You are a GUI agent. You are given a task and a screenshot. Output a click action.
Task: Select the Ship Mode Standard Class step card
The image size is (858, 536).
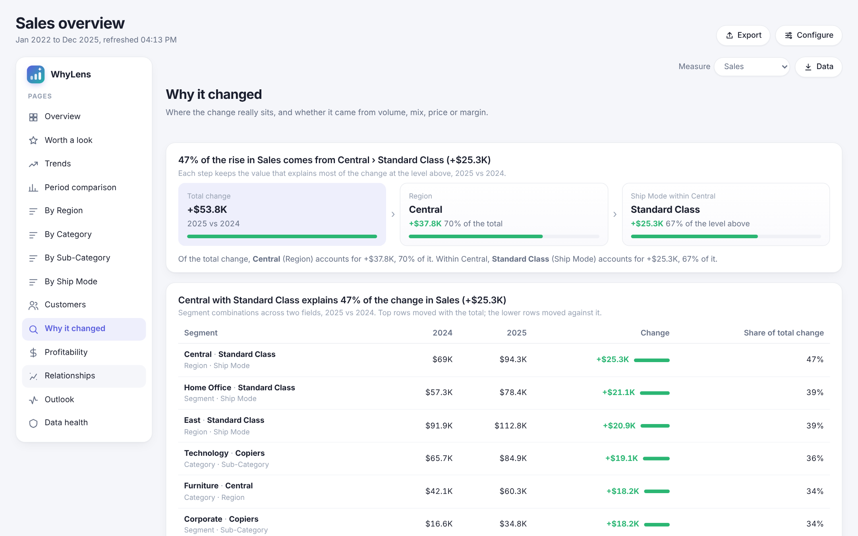[x=726, y=214]
